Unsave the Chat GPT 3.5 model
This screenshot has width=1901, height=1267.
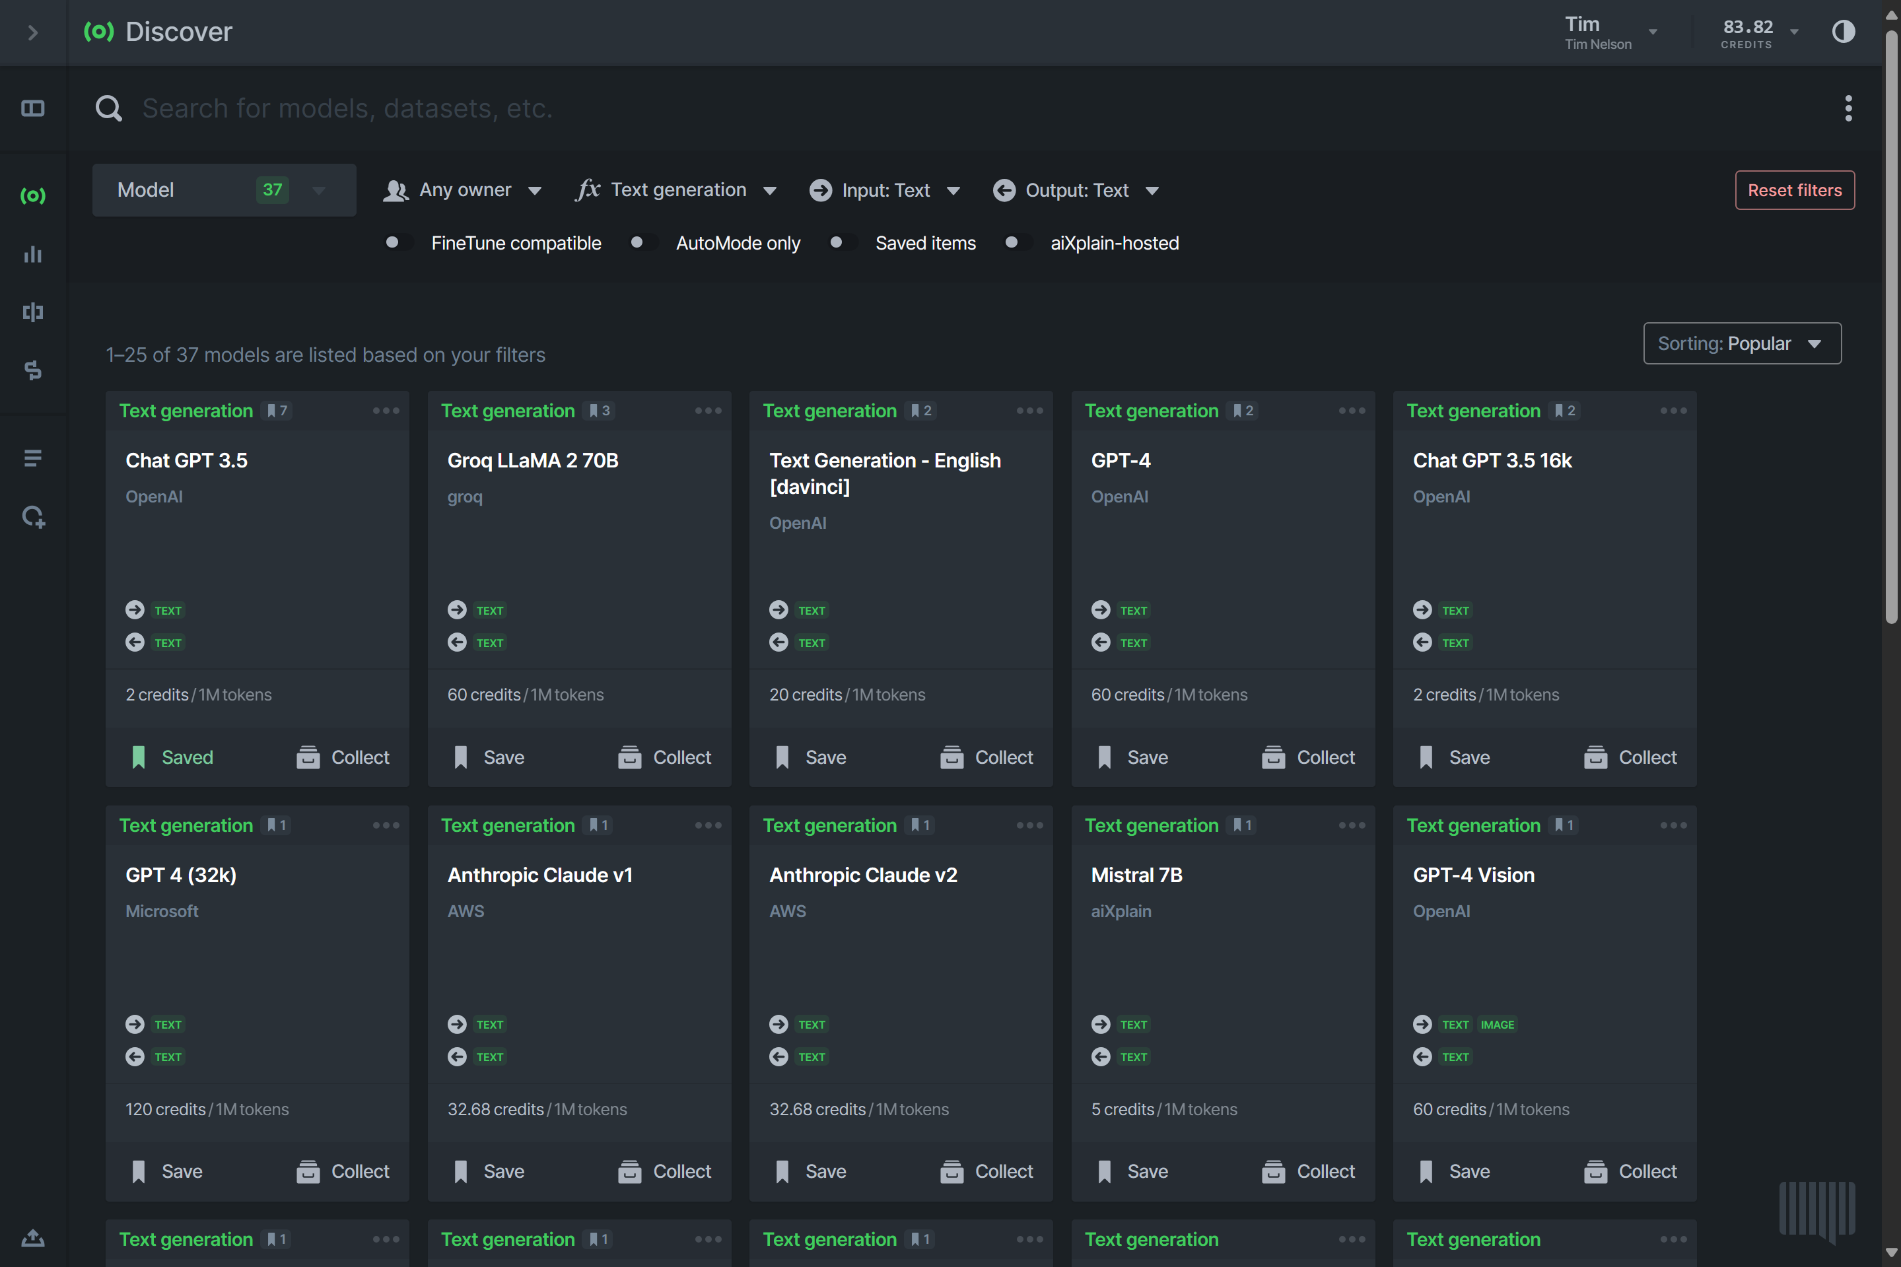tap(171, 757)
